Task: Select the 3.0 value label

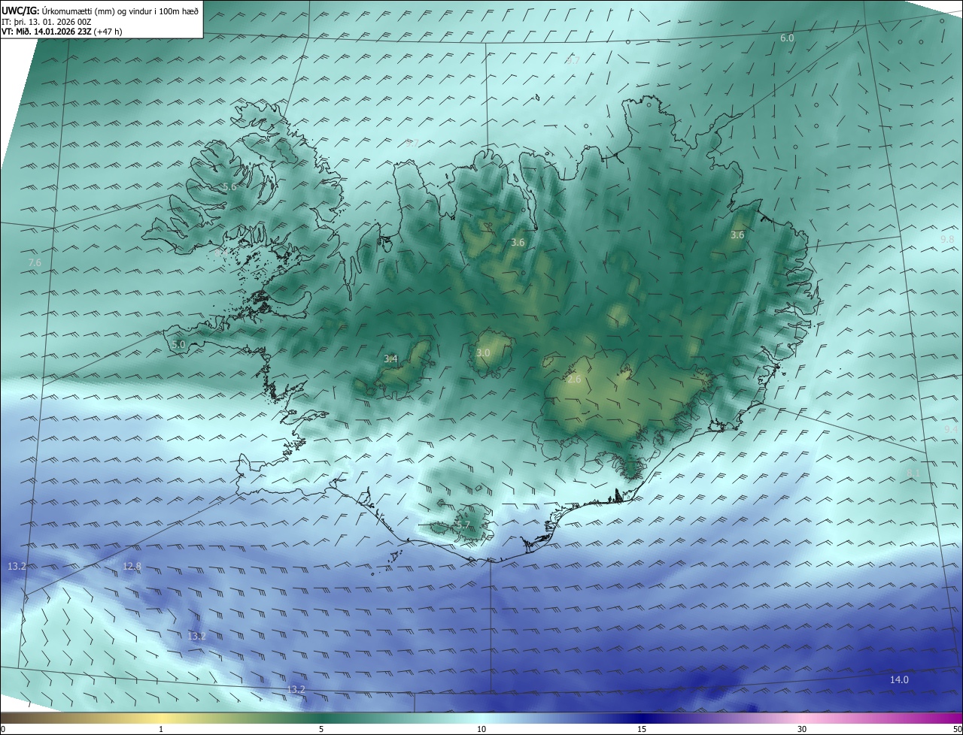Action: click(483, 352)
